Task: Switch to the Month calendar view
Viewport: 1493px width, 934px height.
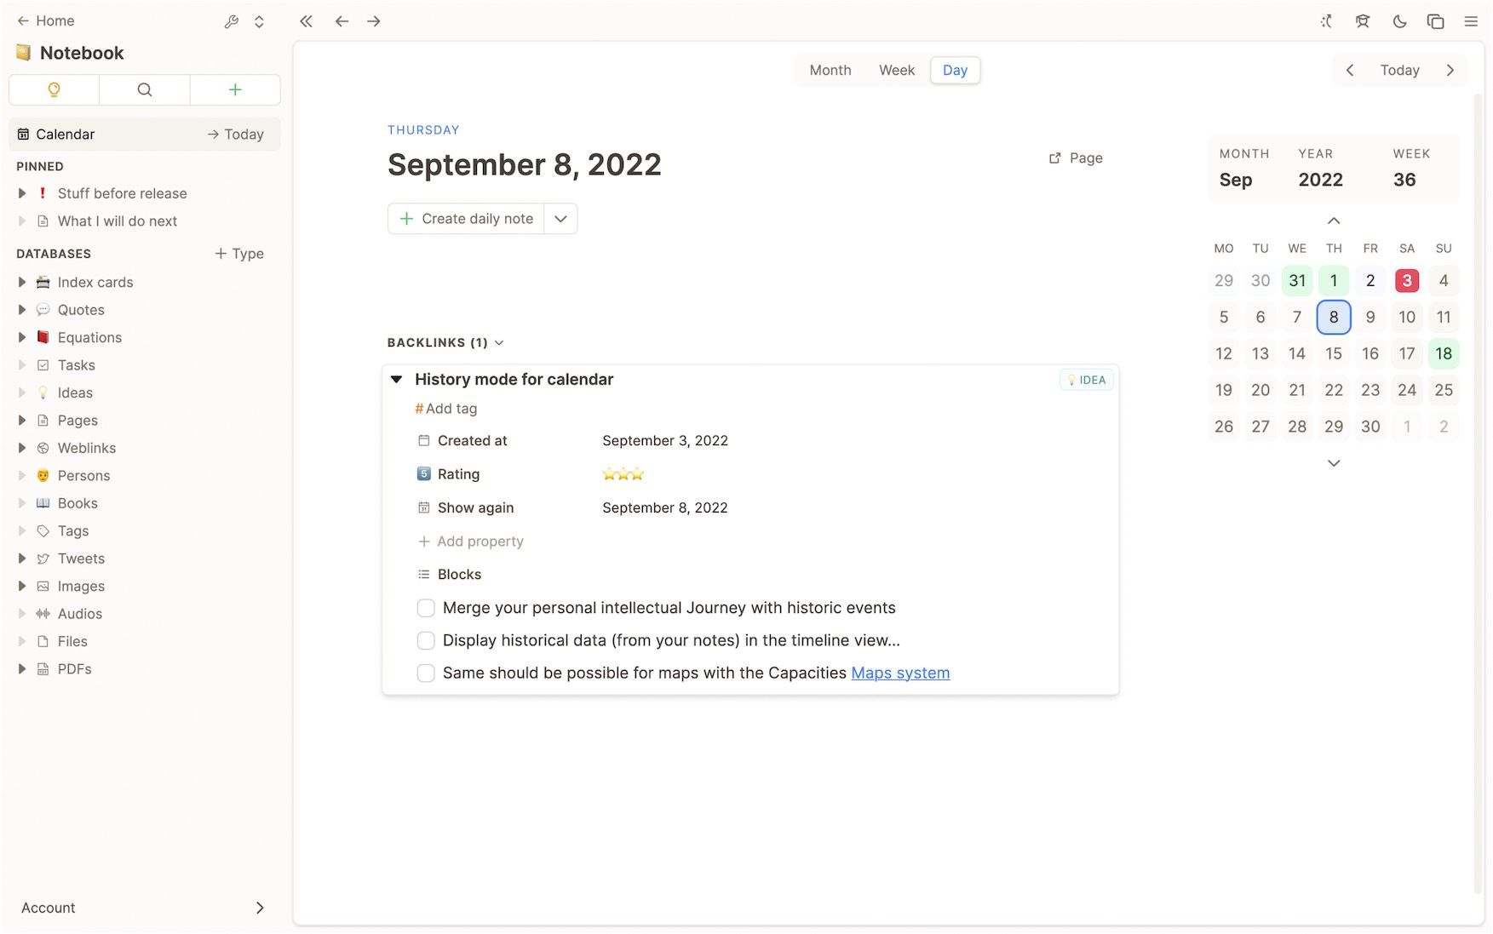Action: click(x=830, y=70)
